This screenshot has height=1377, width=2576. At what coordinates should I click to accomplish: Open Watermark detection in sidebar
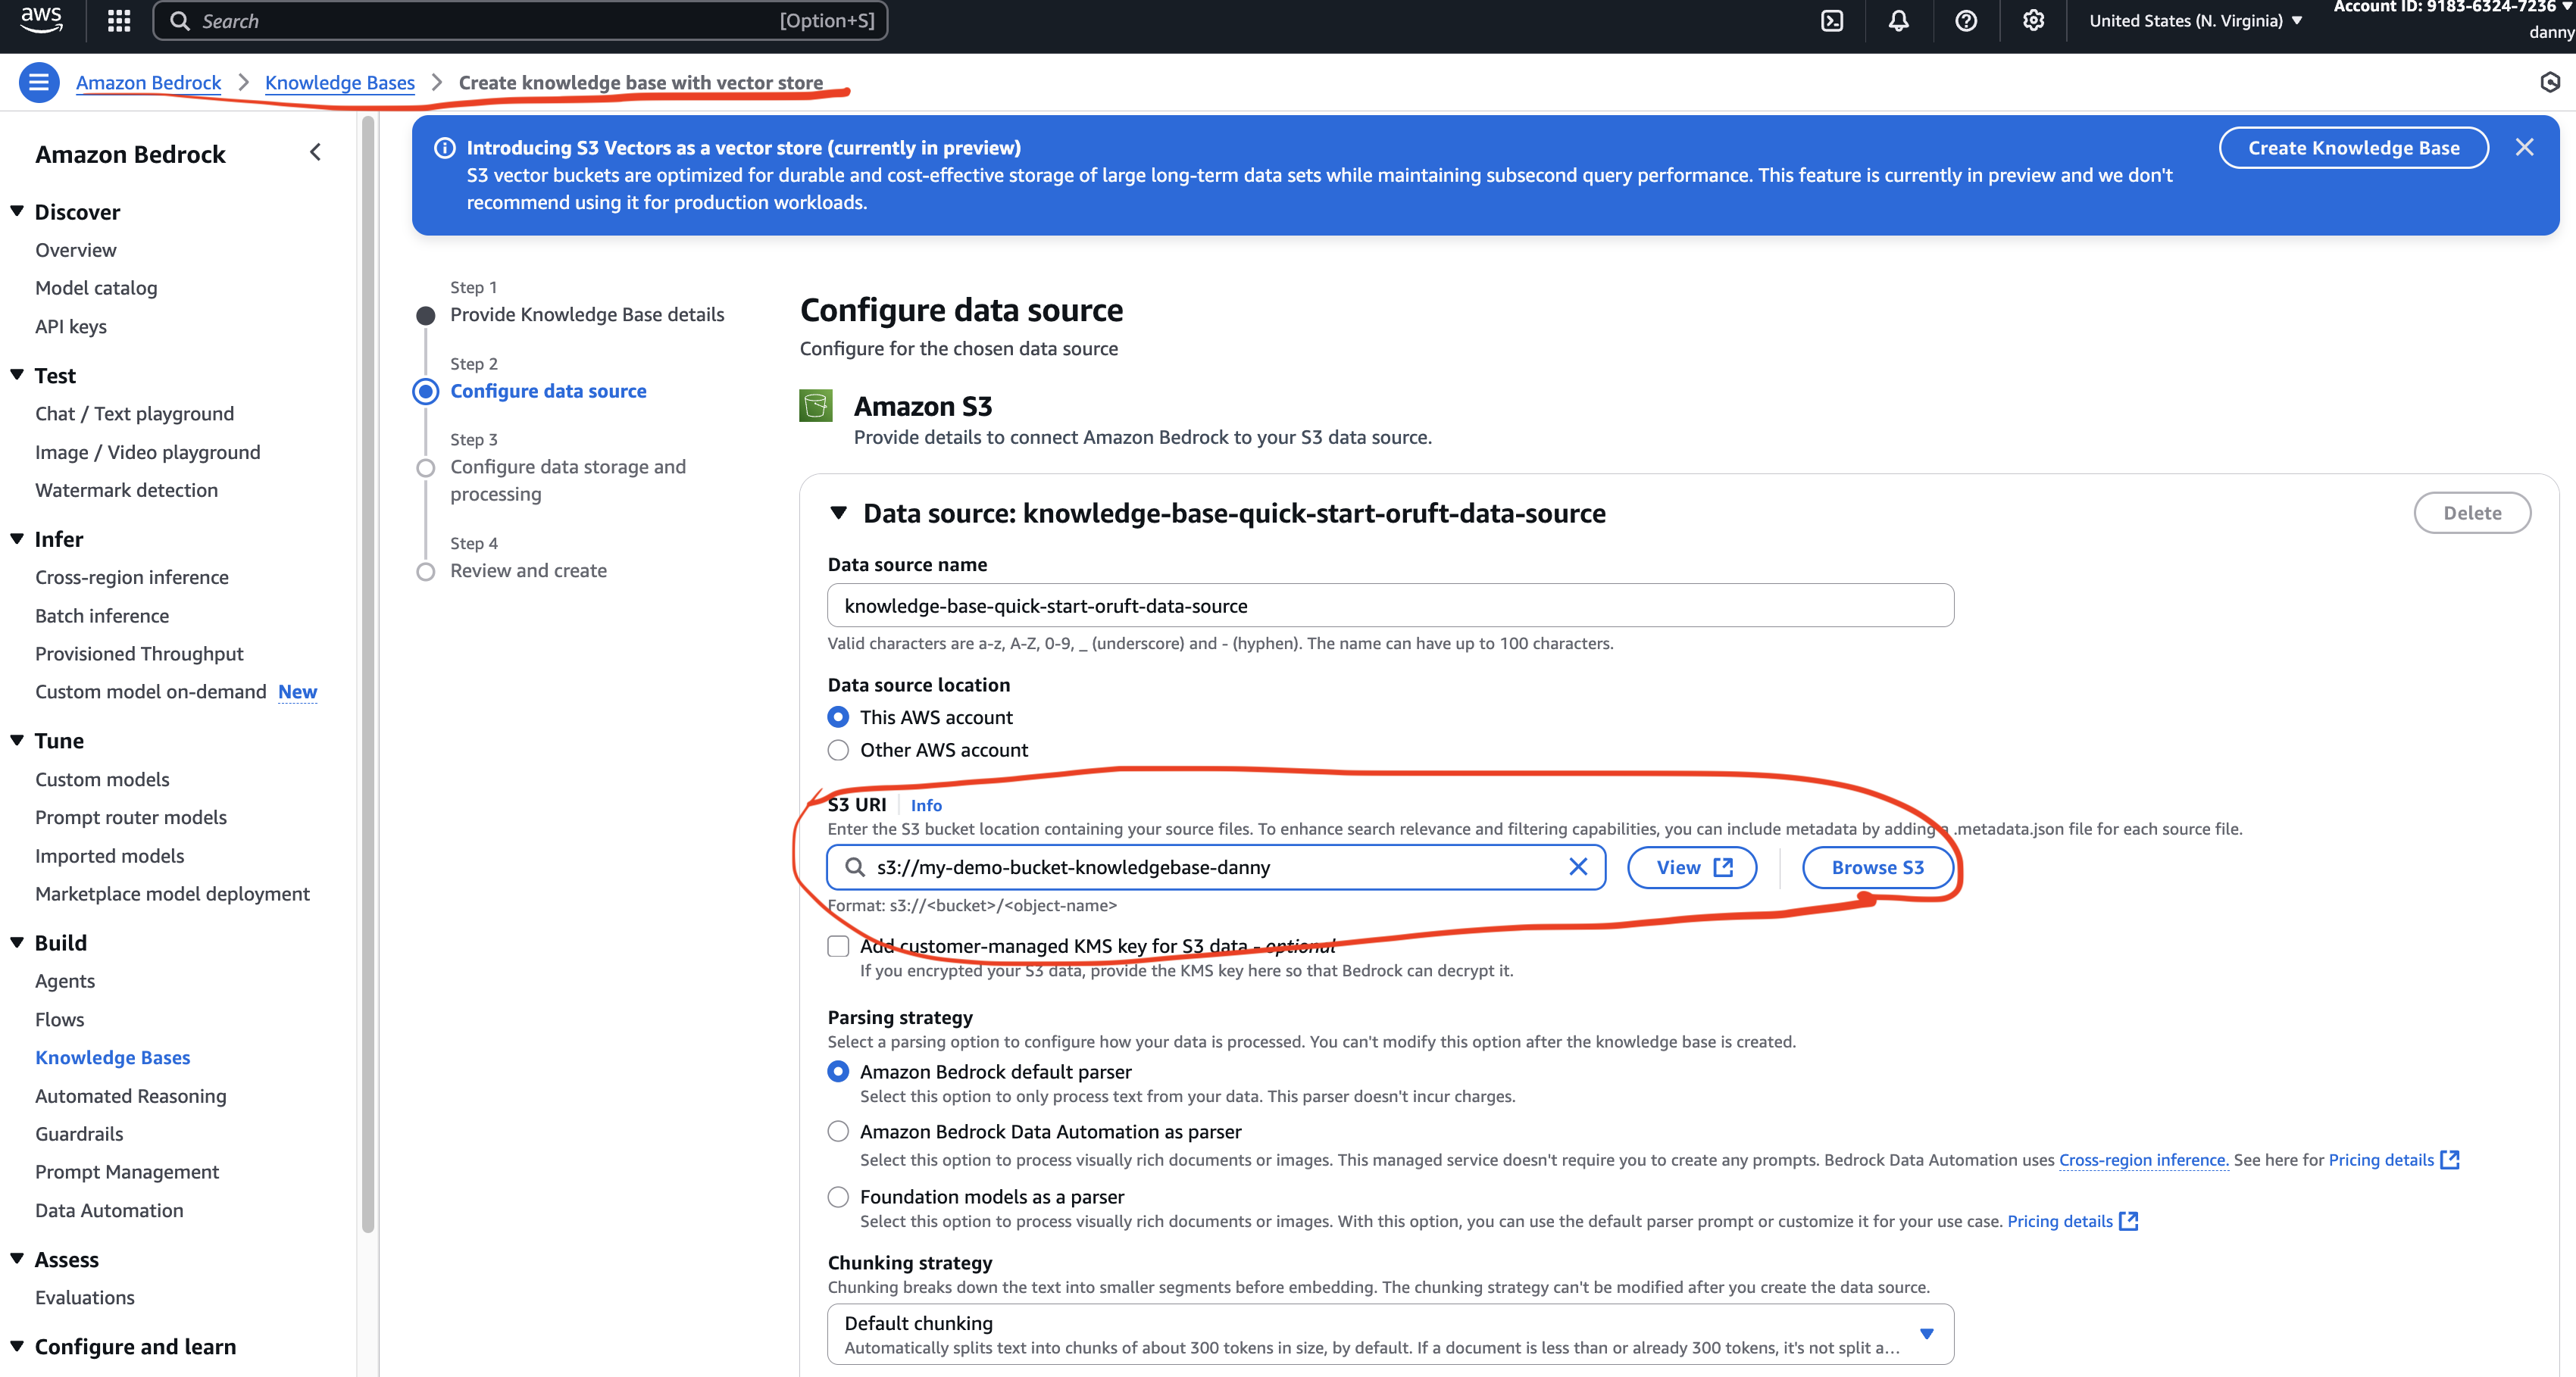coord(126,490)
